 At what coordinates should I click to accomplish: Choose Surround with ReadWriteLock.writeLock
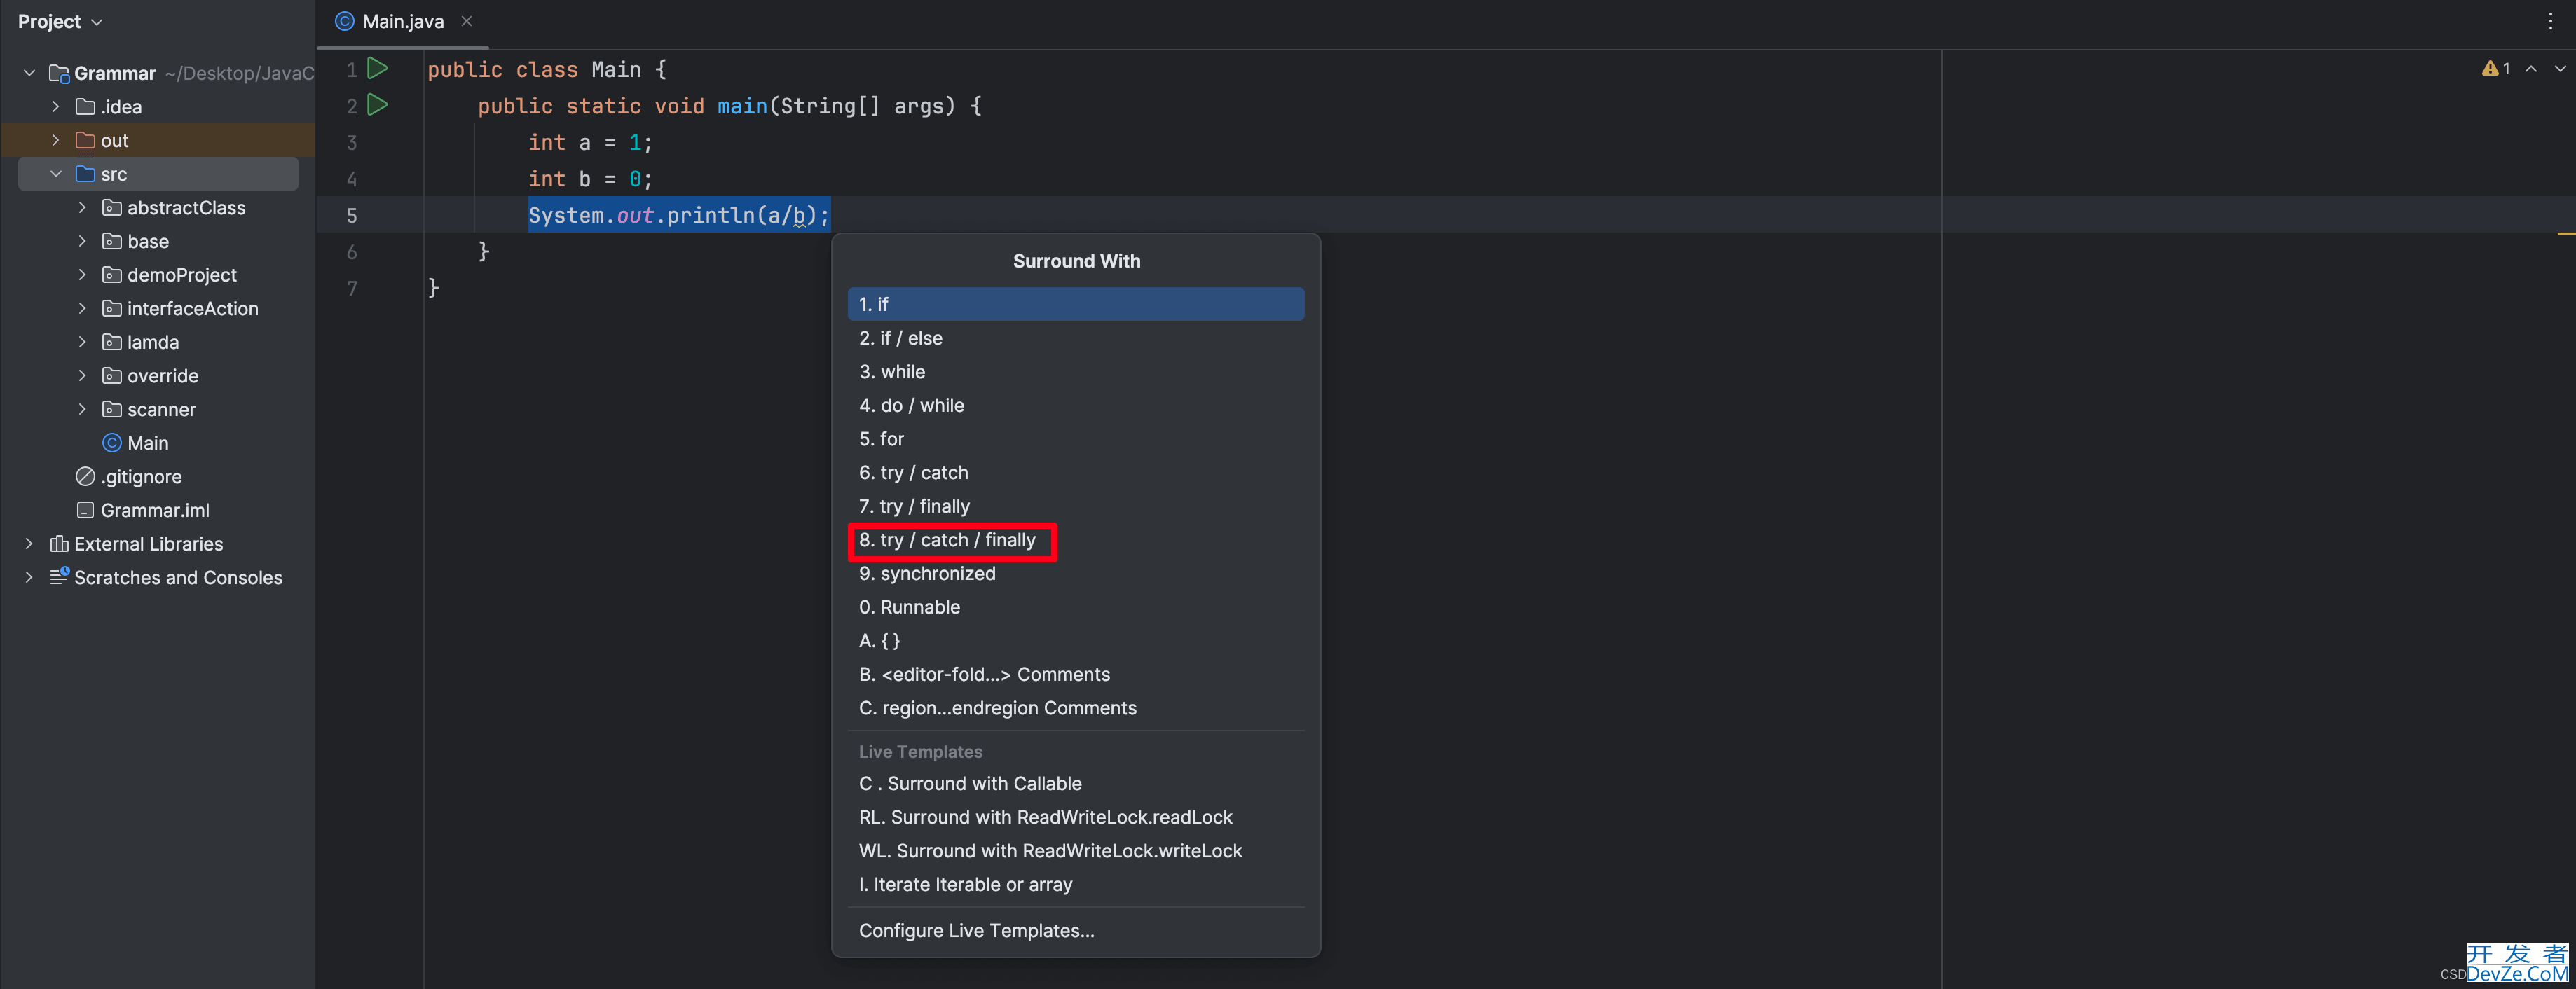[1075, 851]
